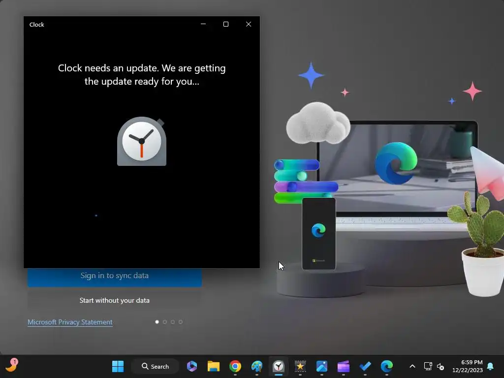Click the taskbar Search box
This screenshot has width=504, height=378.
pos(155,366)
